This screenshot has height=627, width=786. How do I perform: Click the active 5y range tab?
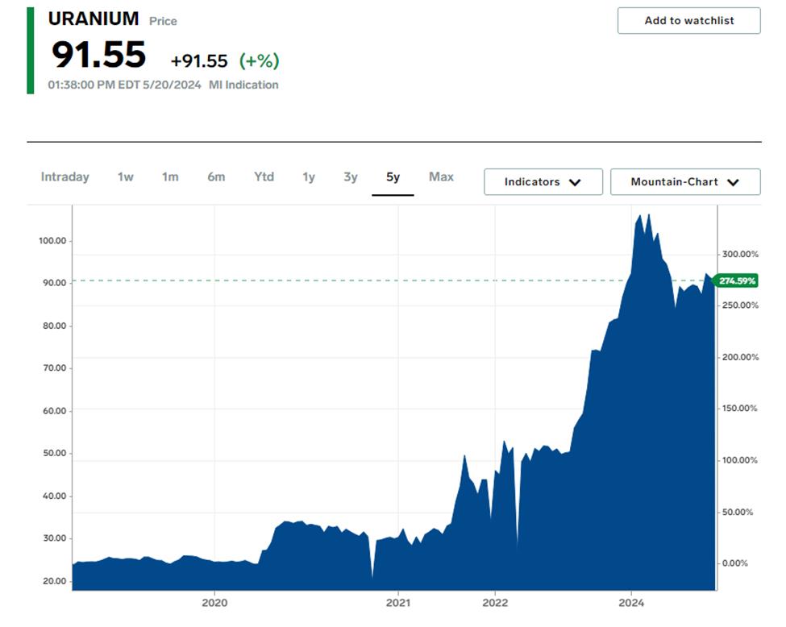pos(393,177)
